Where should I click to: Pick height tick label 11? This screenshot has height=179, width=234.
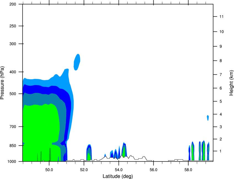[x=221, y=17]
